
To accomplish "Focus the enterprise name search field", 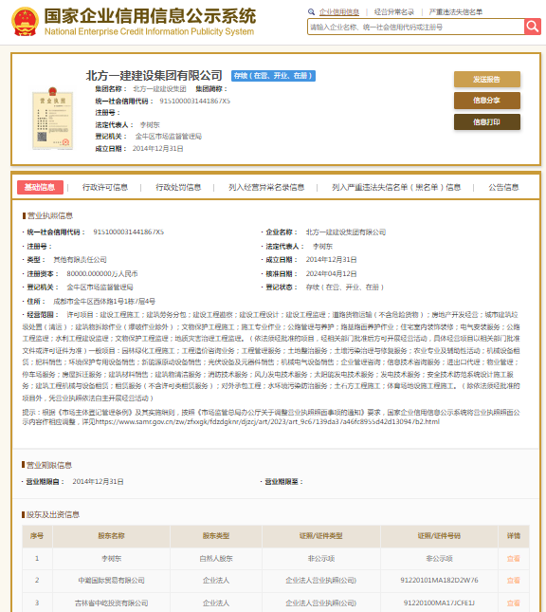I will [x=416, y=27].
